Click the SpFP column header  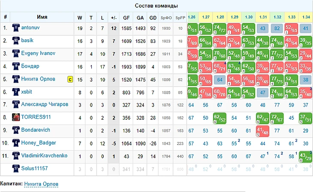(x=180, y=18)
